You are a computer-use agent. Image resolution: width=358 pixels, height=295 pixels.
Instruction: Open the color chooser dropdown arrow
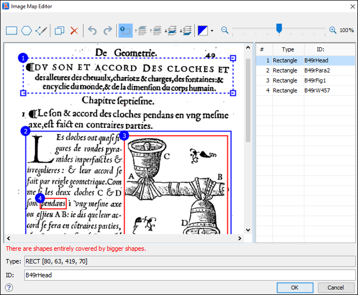(x=212, y=31)
